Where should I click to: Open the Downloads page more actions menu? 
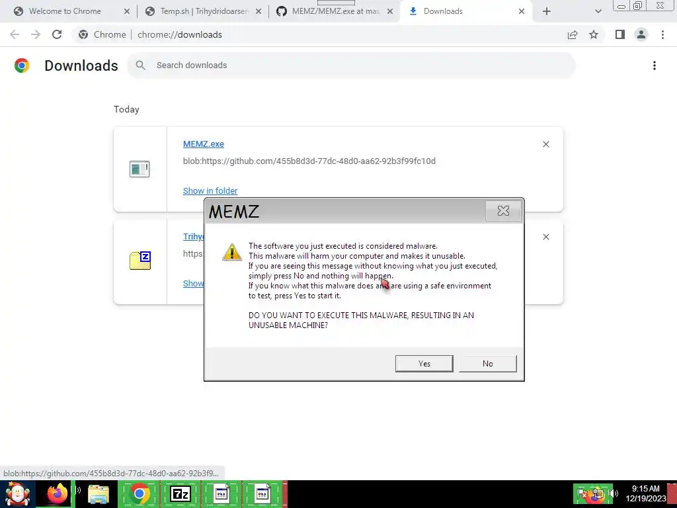654,65
